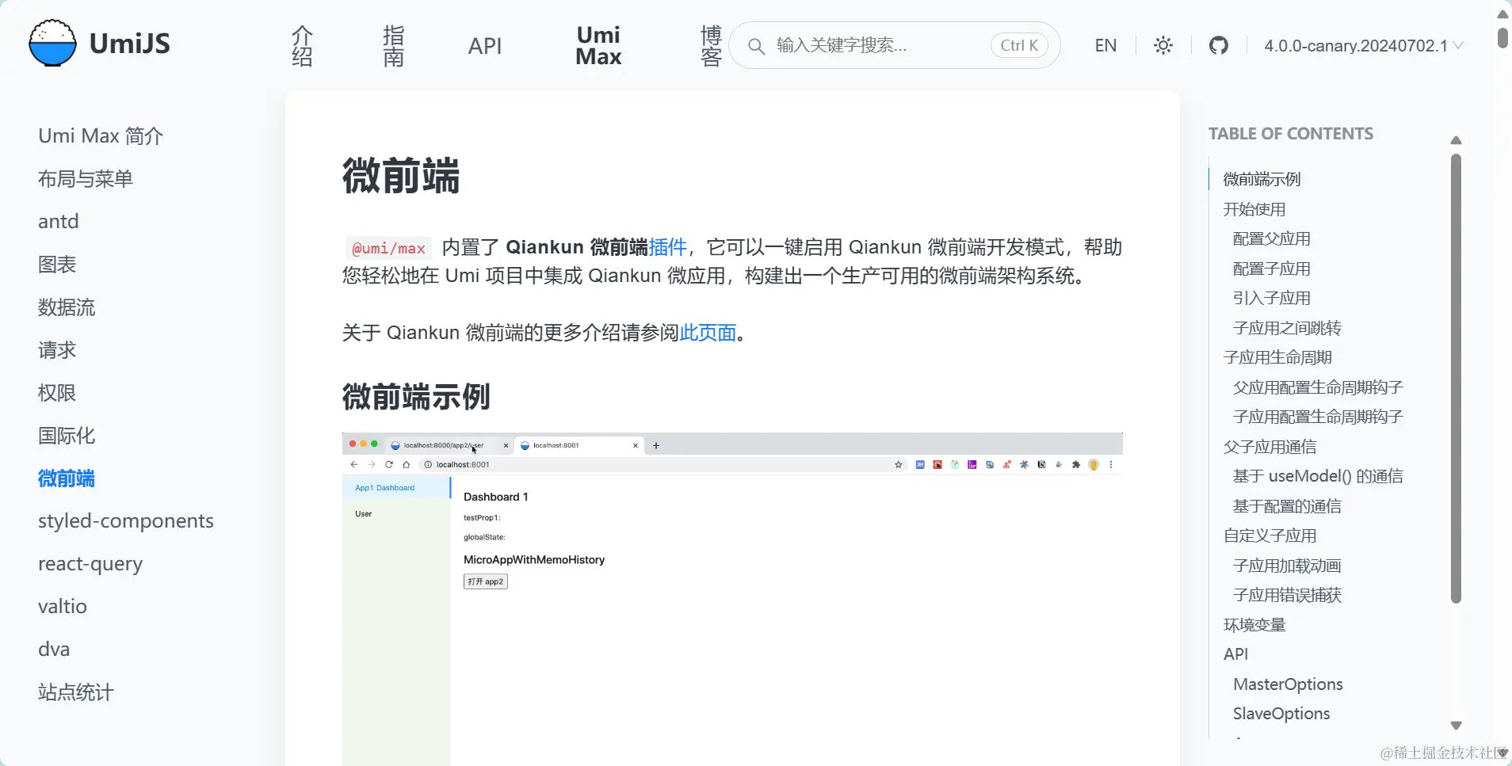Open 权限 sidebar page
The image size is (1512, 766).
(57, 393)
